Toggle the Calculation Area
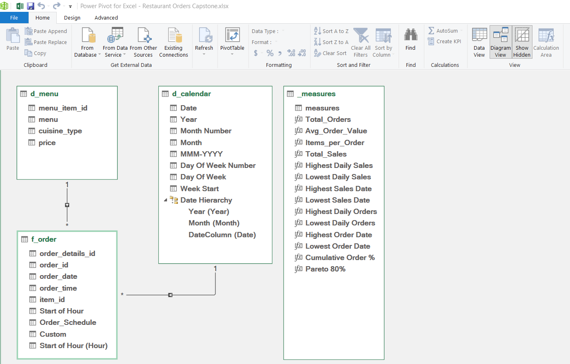This screenshot has width=570, height=364. [x=546, y=42]
